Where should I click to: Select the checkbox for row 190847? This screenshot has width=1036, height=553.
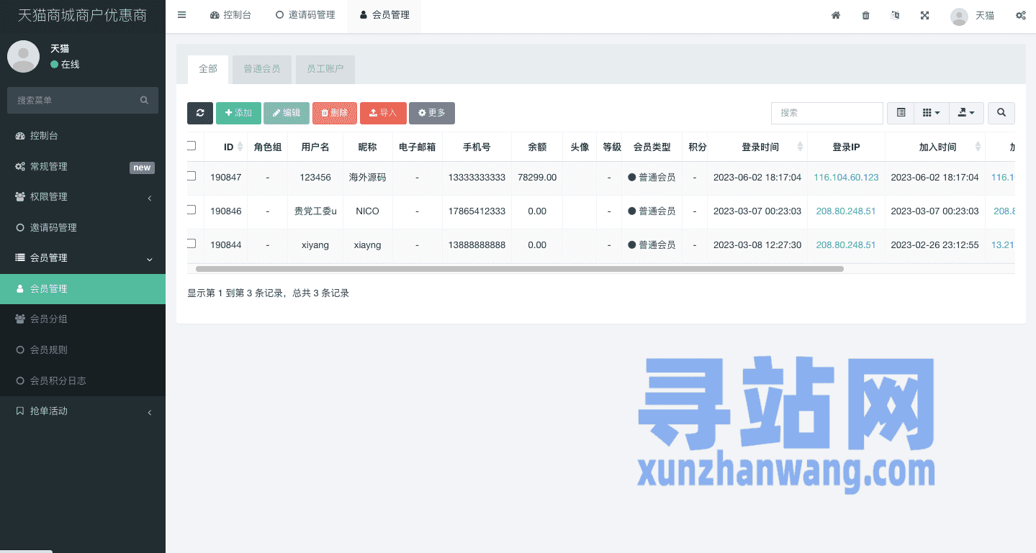click(x=192, y=176)
